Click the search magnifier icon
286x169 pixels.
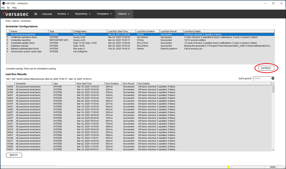[x=273, y=78]
